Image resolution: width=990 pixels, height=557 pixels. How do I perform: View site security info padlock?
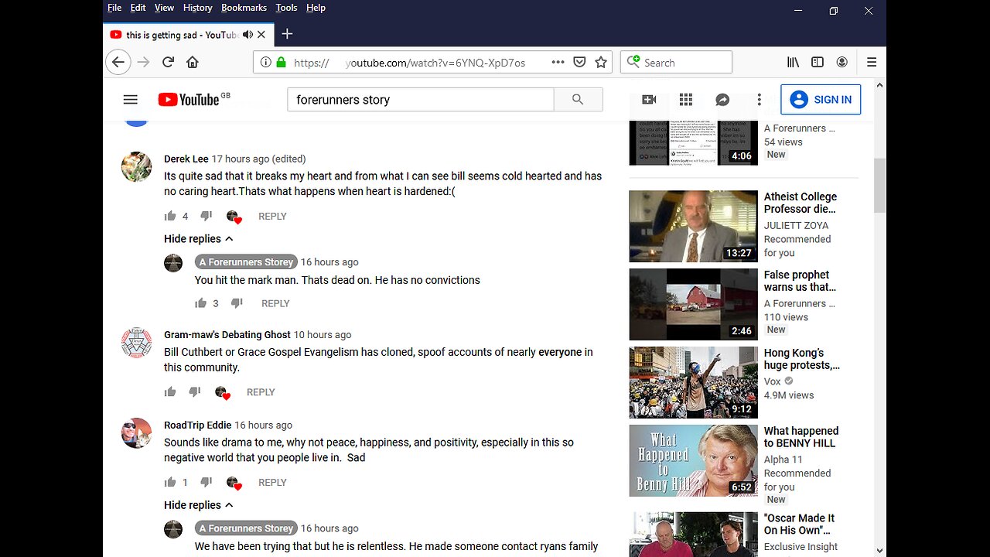(x=281, y=63)
